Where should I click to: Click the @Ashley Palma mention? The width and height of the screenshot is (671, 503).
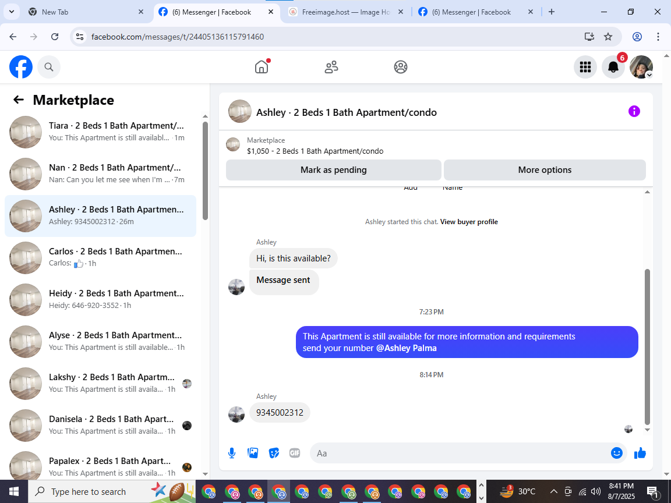pos(406,348)
